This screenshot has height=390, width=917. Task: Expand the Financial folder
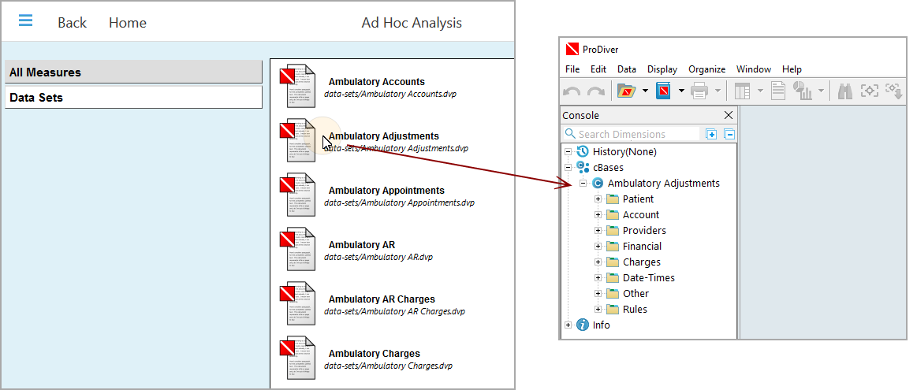point(598,246)
